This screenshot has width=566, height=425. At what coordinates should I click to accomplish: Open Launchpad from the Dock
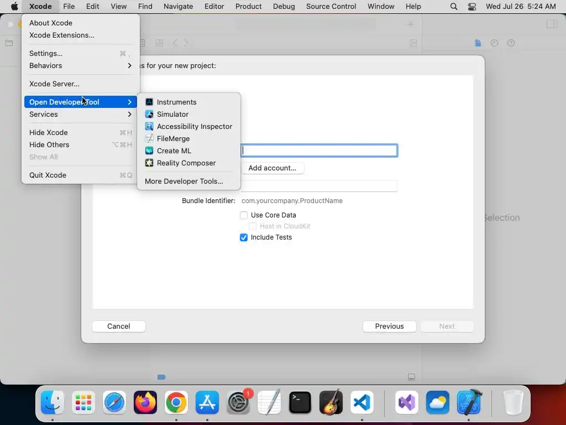pyautogui.click(x=83, y=402)
